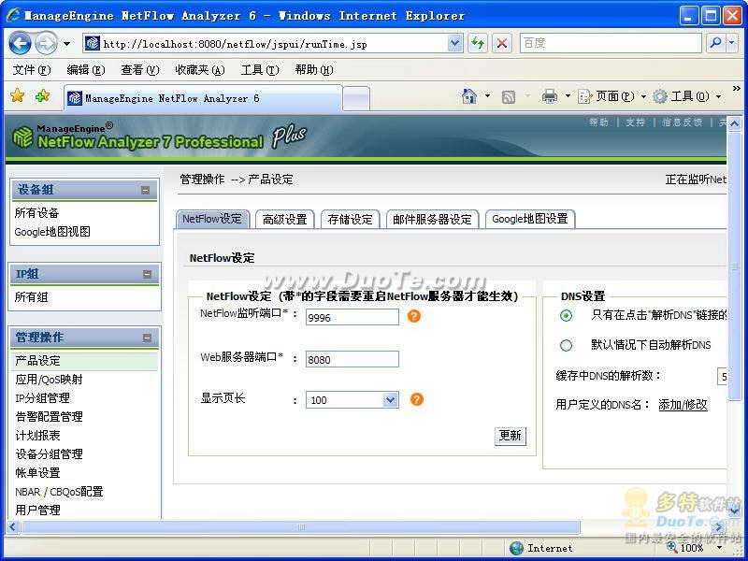
Task: Click the 添加/修改 DNS name link
Action: [x=683, y=405]
